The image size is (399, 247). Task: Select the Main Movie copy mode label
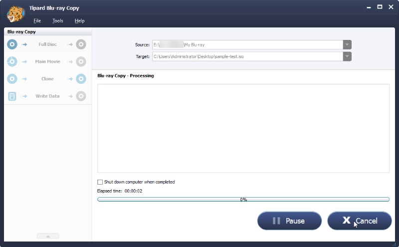pos(47,61)
